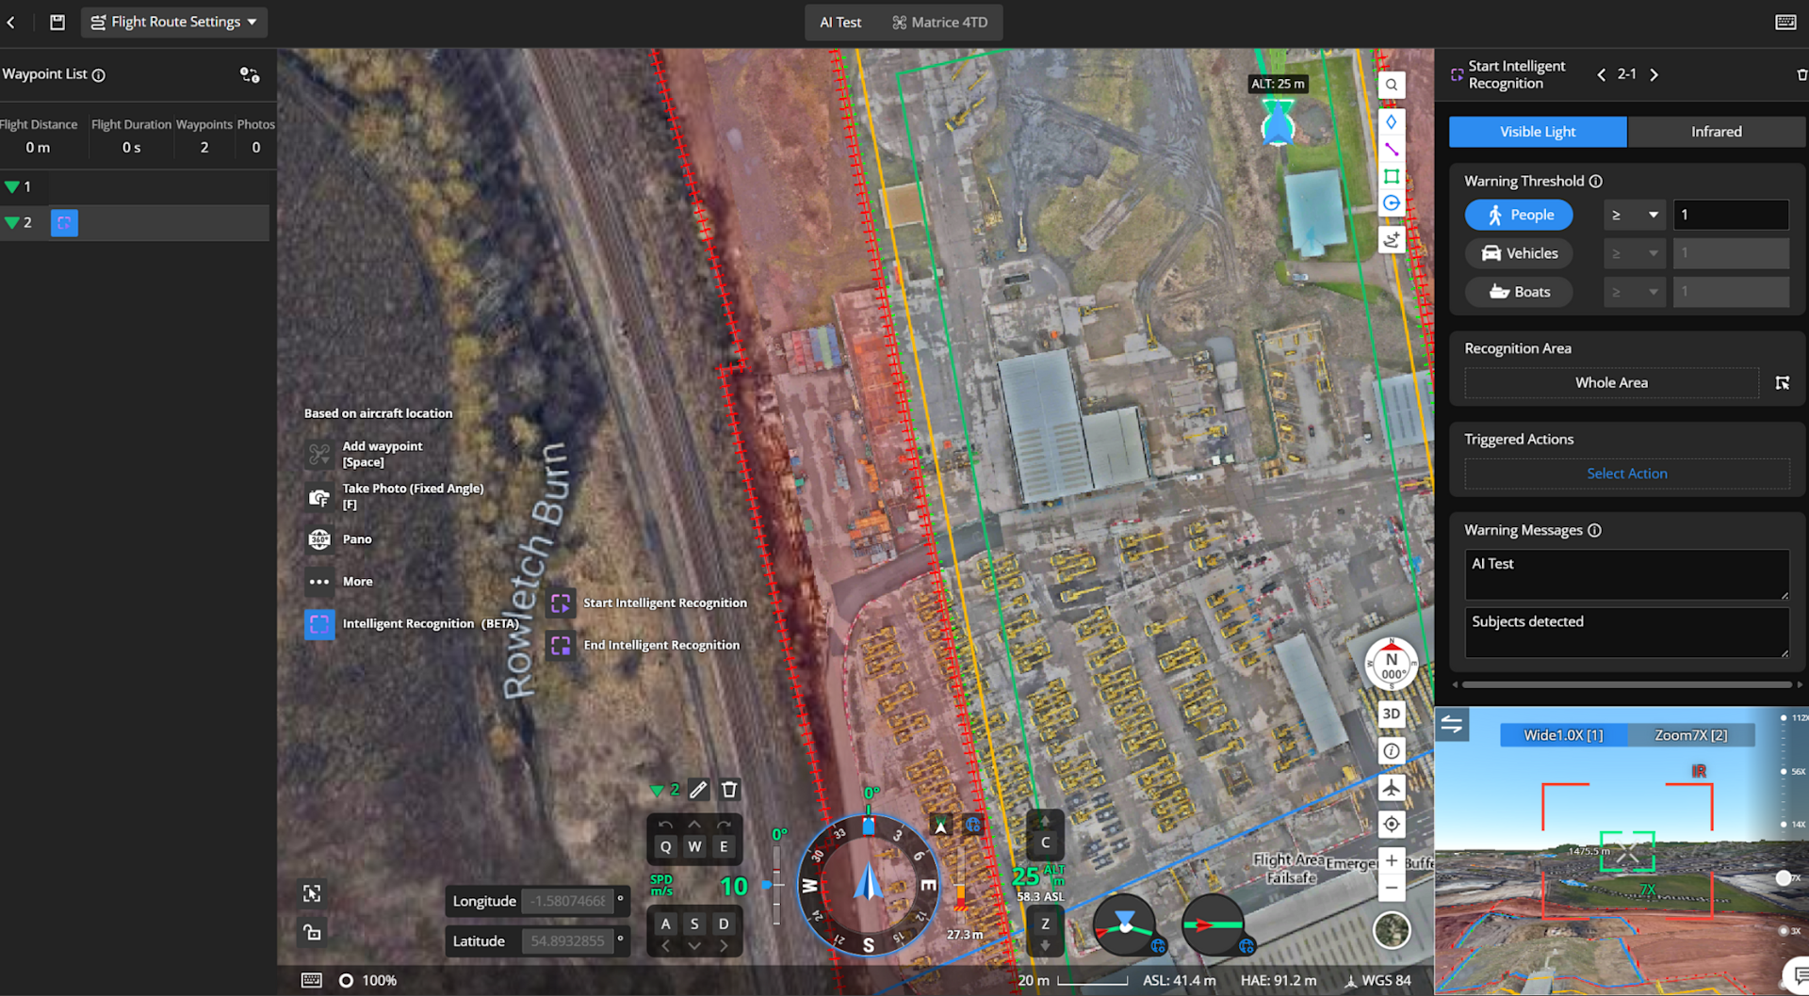Open waypoint list settings icon
The width and height of the screenshot is (1809, 996).
tap(250, 74)
